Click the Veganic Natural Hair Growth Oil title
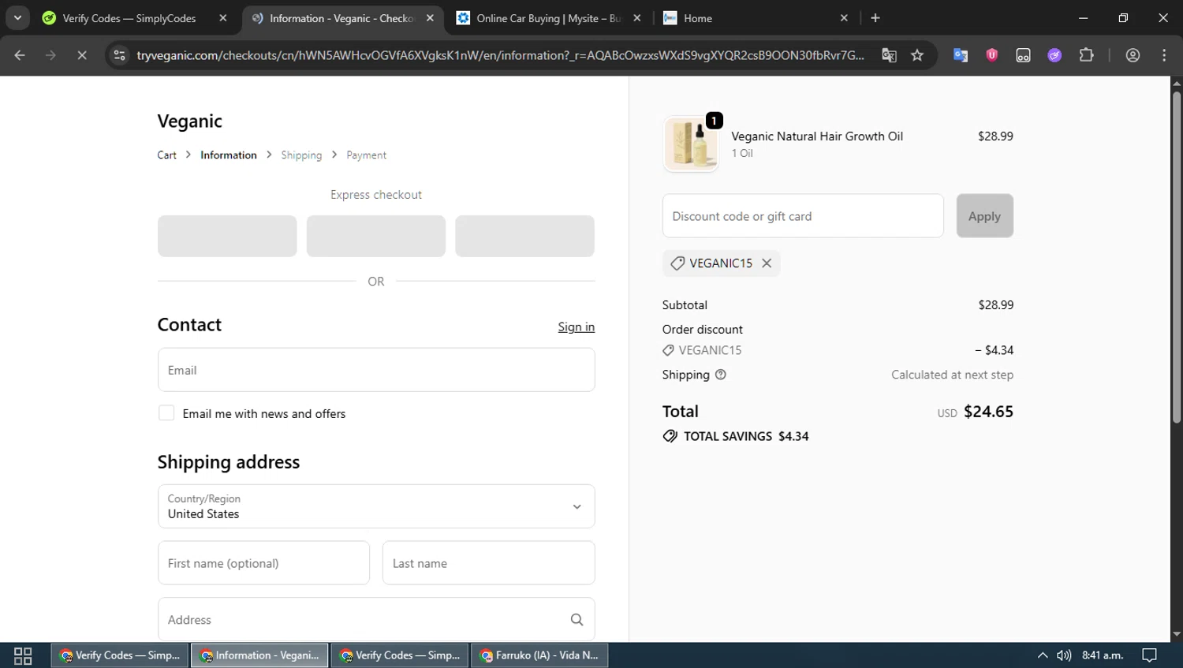Viewport: 1183px width, 668px height. [x=817, y=136]
